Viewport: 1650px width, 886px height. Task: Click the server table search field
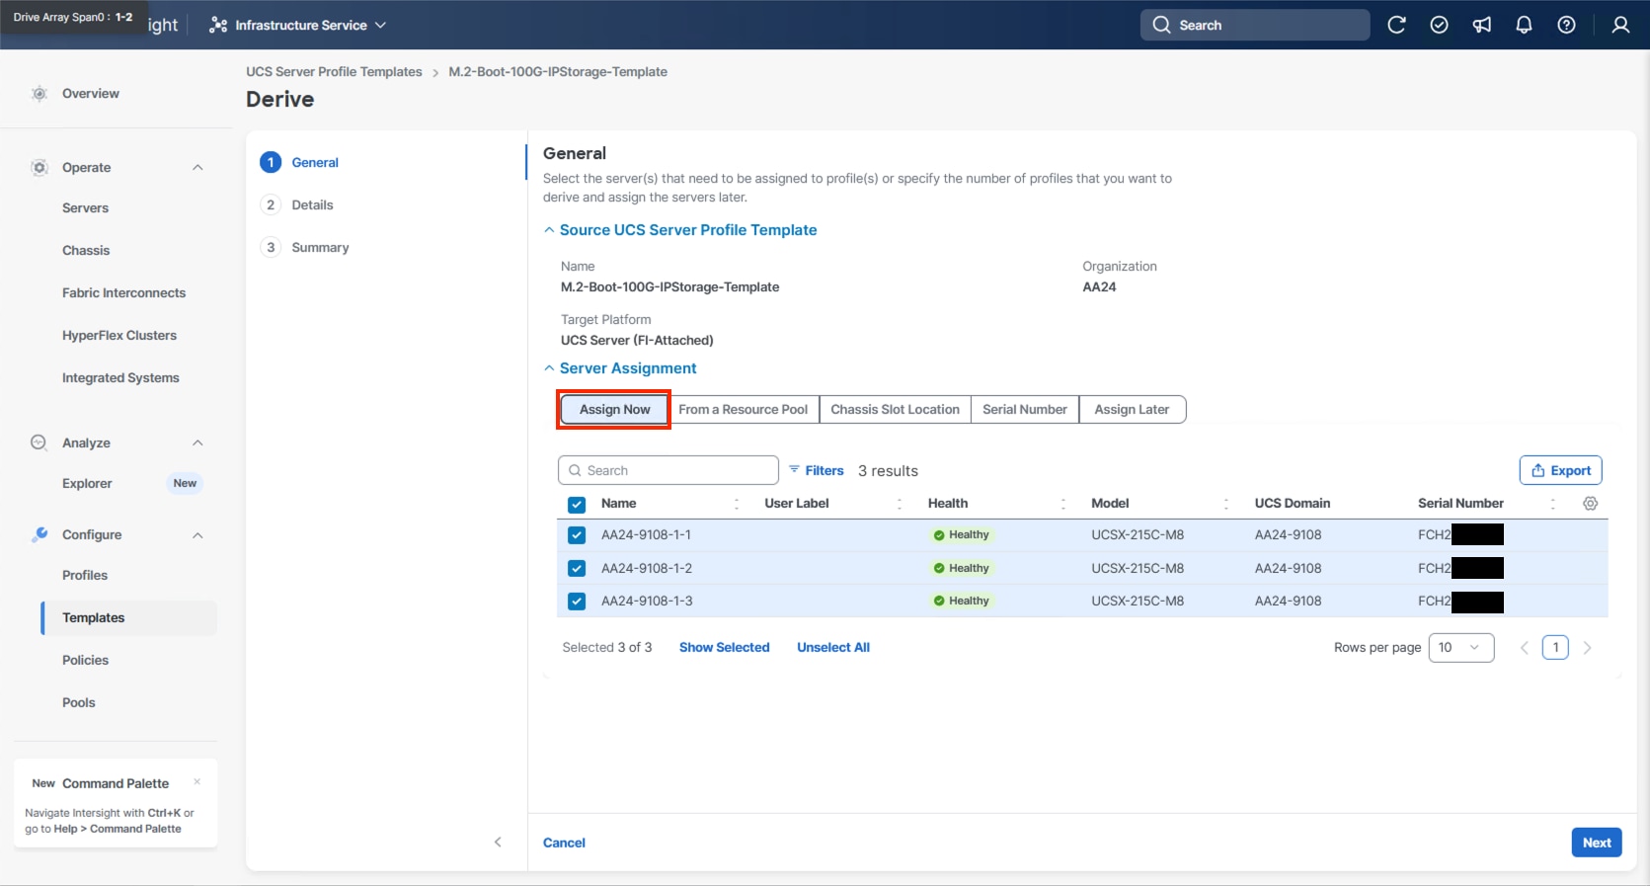(668, 470)
